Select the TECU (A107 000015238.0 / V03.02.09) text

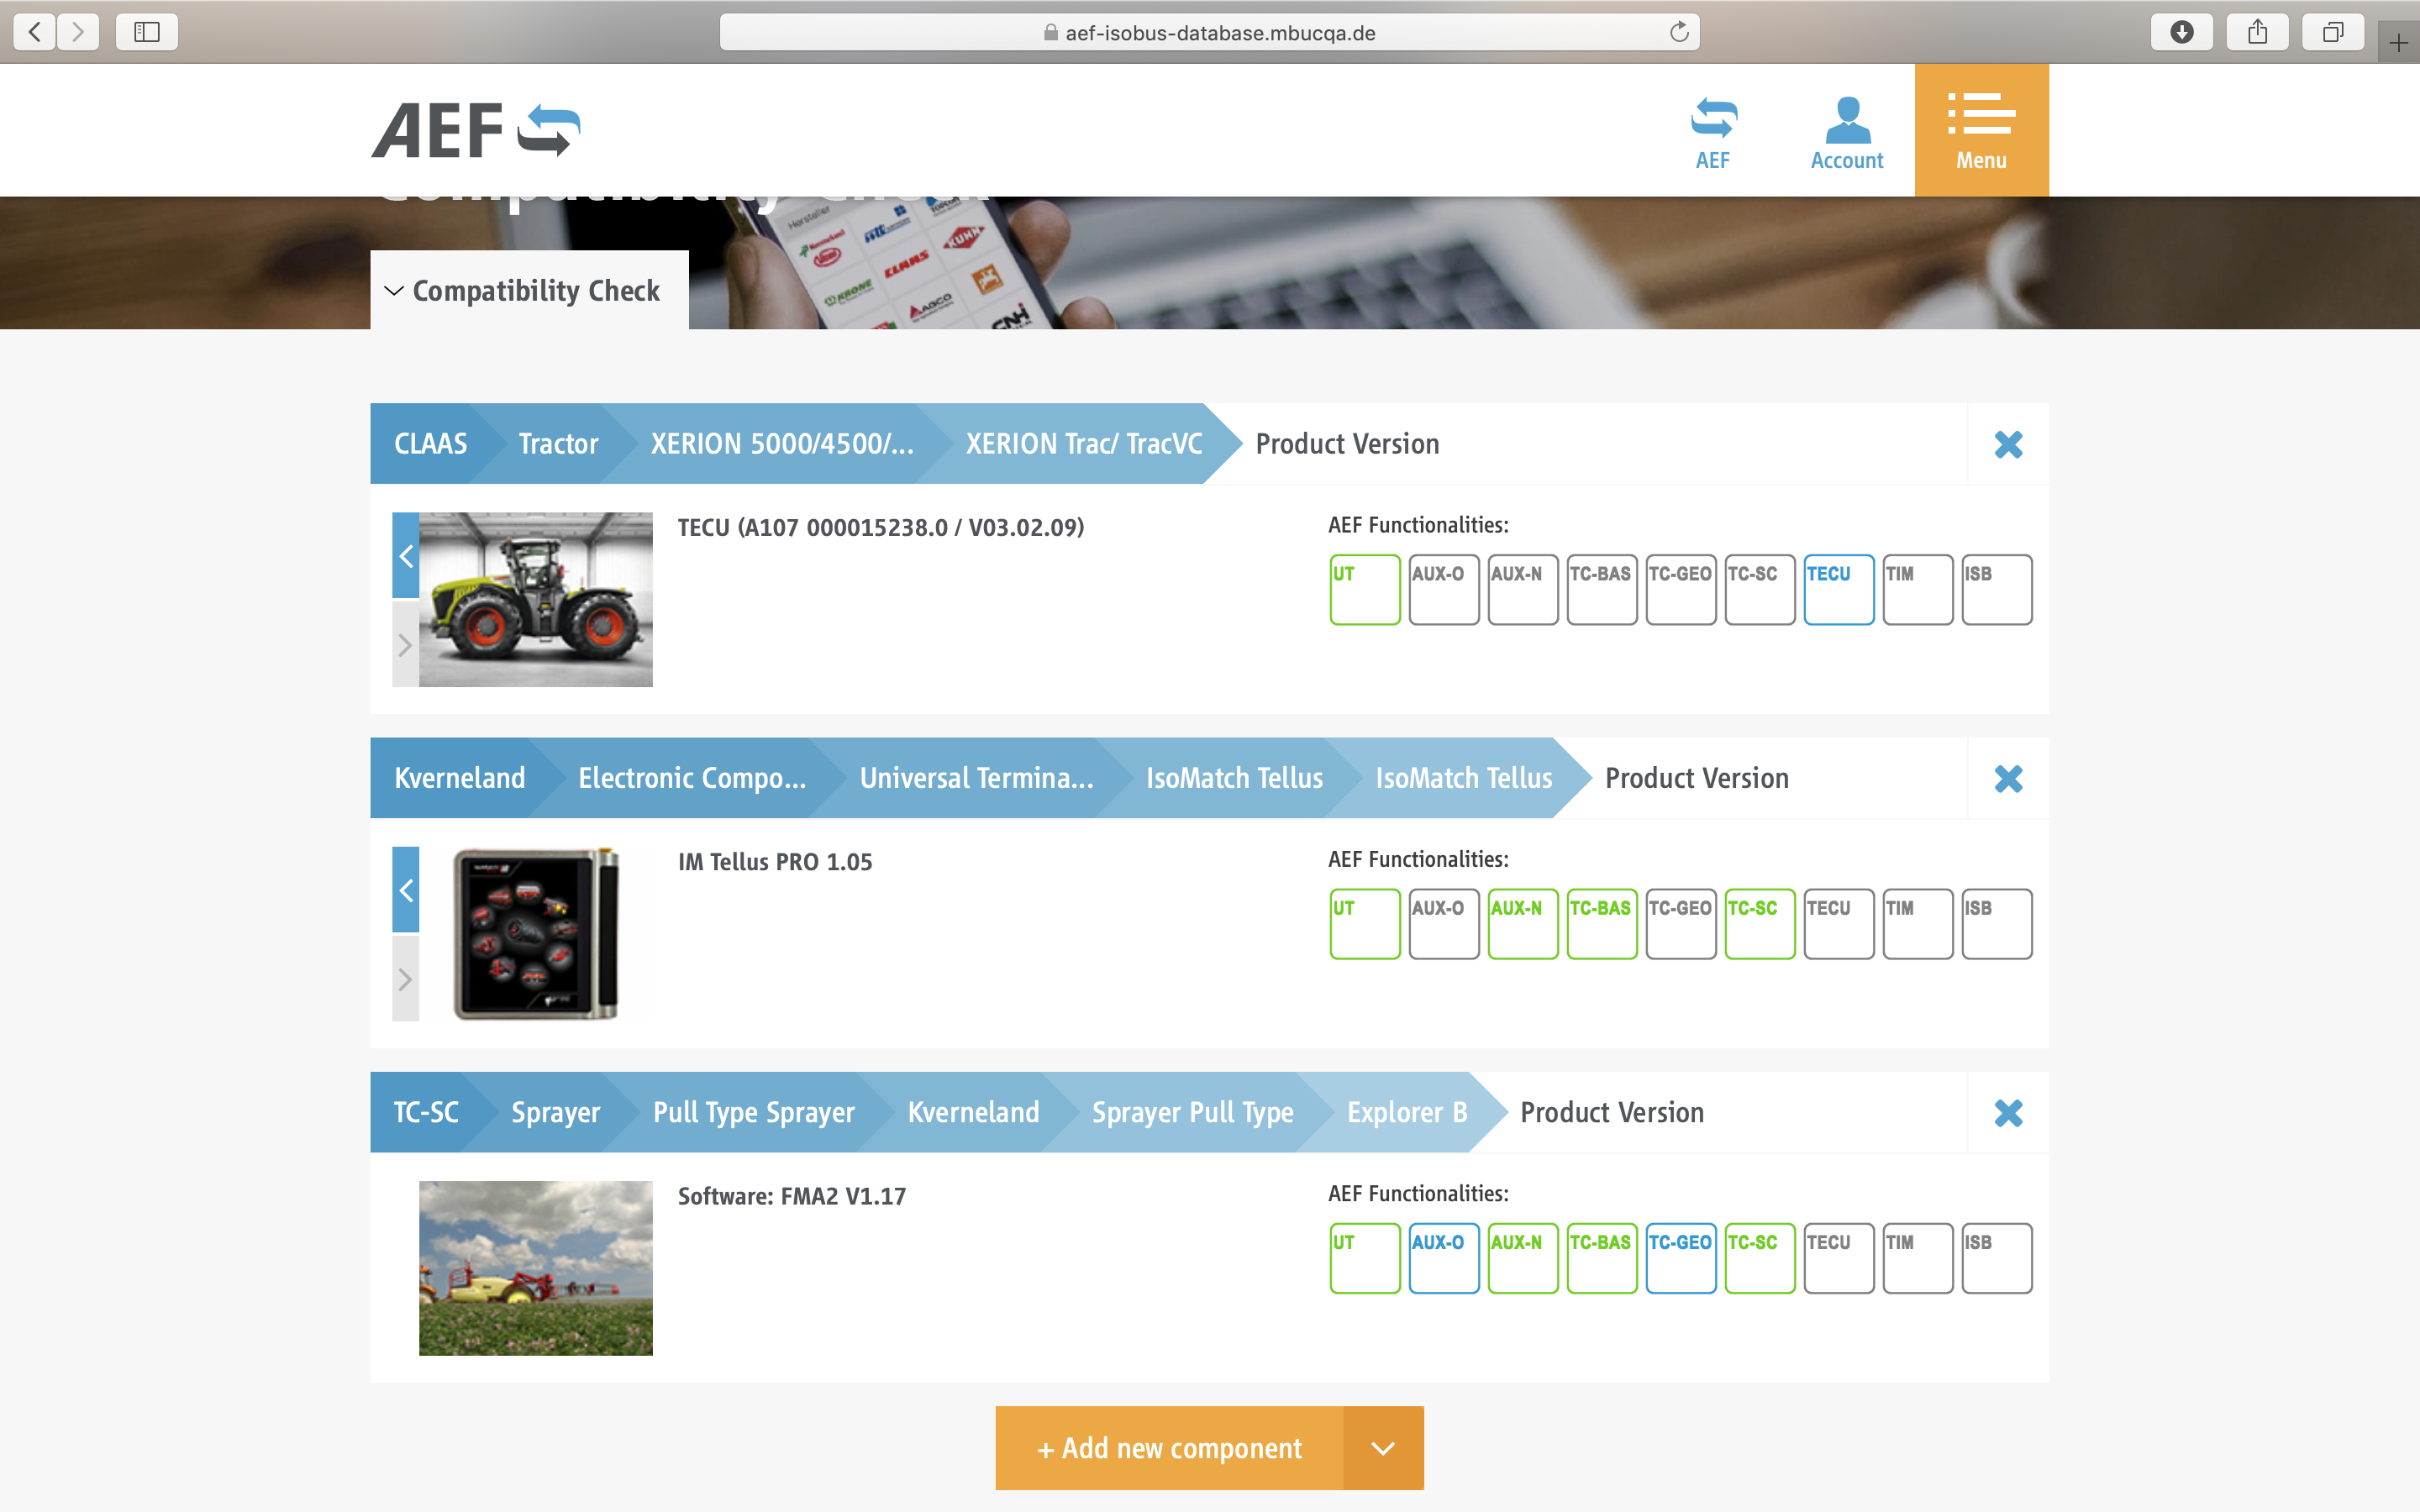[x=881, y=528]
